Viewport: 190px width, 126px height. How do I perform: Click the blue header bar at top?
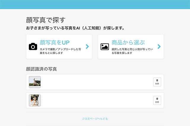pyautogui.click(x=95, y=4)
